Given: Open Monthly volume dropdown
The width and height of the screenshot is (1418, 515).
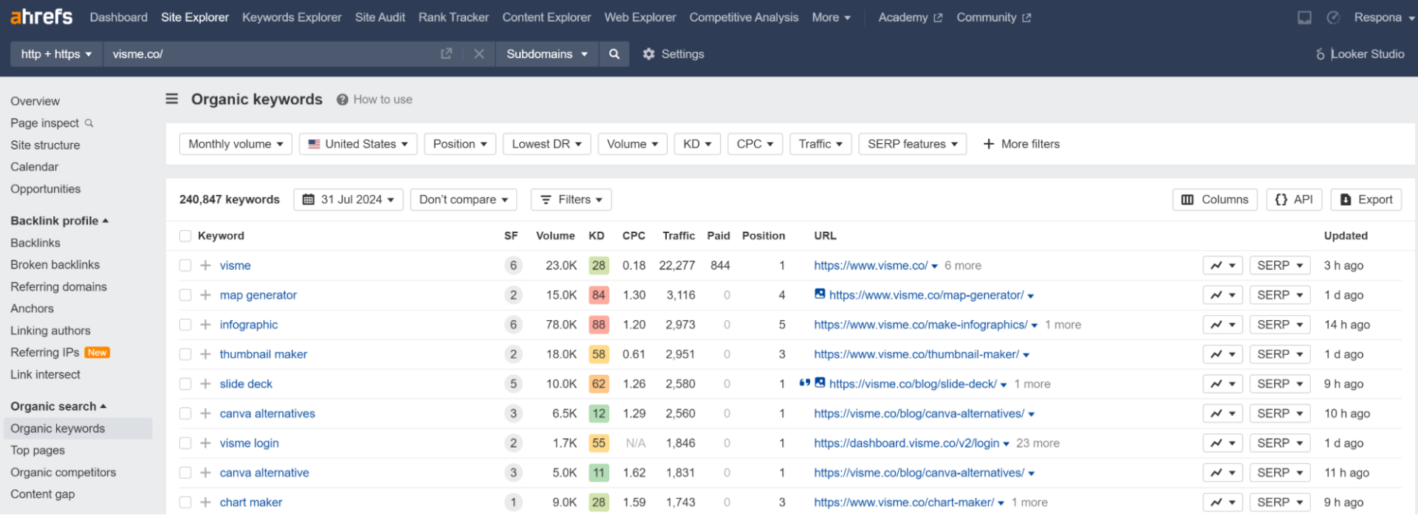Looking at the screenshot, I should (236, 144).
